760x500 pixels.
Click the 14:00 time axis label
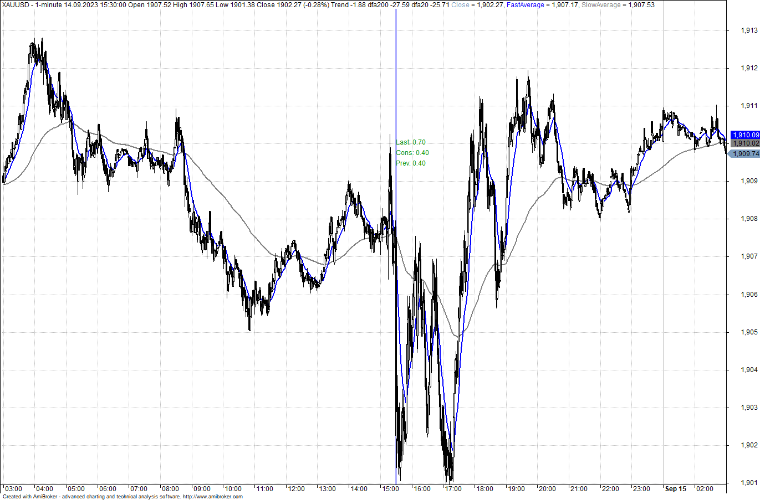pyautogui.click(x=359, y=489)
